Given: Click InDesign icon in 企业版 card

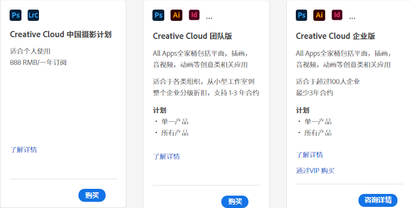Looking at the screenshot, I should point(337,15).
